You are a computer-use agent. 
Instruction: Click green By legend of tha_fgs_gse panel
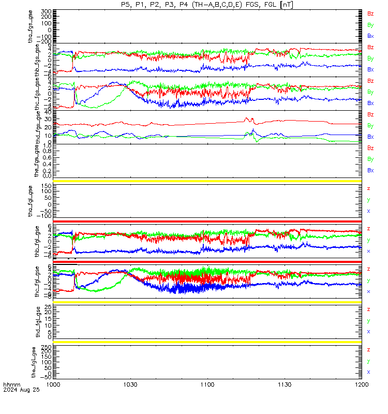pyautogui.click(x=370, y=25)
